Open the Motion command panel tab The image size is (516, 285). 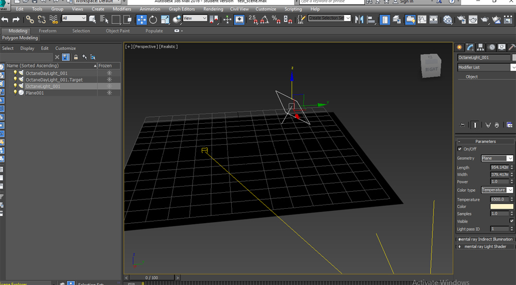click(x=492, y=47)
